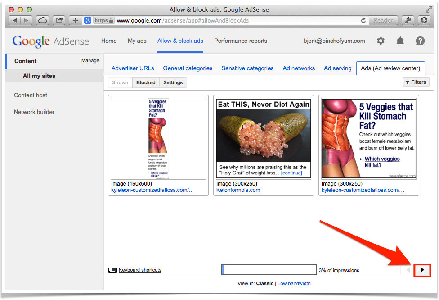439x300 pixels.
Task: Open the Performance reports section
Action: coord(240,41)
